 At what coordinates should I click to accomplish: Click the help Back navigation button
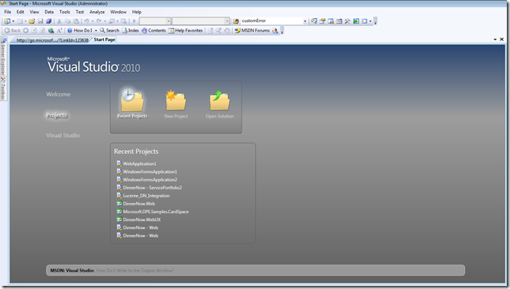coord(13,31)
